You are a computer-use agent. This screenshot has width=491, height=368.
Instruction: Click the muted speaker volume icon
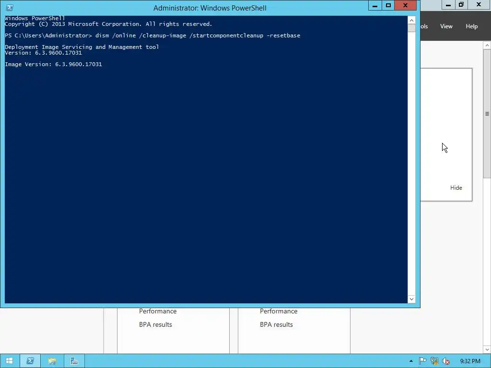click(x=446, y=361)
